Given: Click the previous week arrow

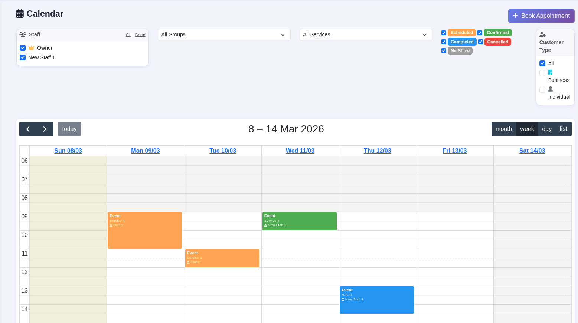Looking at the screenshot, I should click(x=28, y=129).
